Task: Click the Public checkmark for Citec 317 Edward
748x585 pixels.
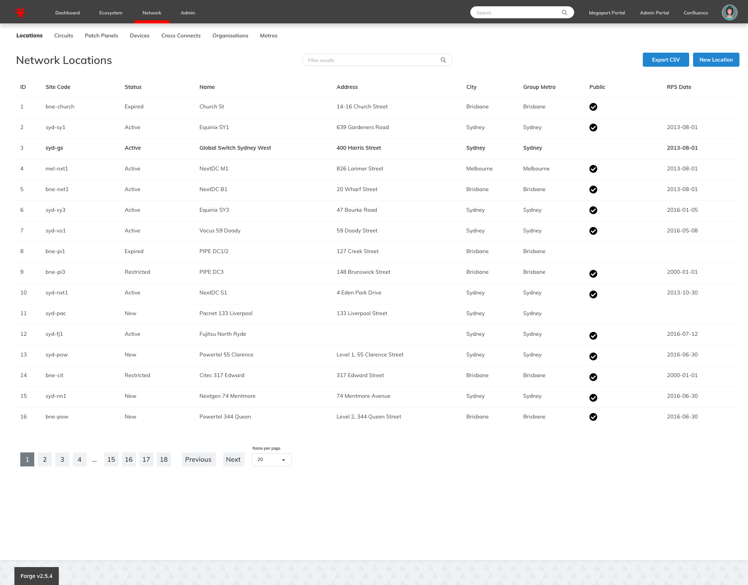Action: tap(593, 377)
